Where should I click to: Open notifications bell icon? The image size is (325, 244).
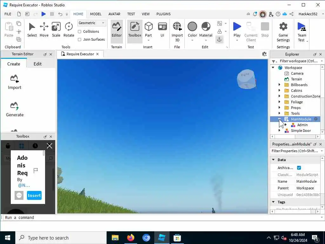click(255, 14)
